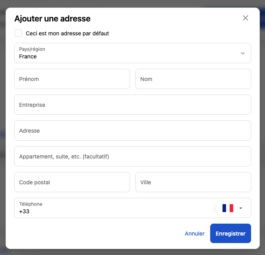Focus the Appartement, suite, etc. field
265x255 pixels.
pyautogui.click(x=132, y=156)
